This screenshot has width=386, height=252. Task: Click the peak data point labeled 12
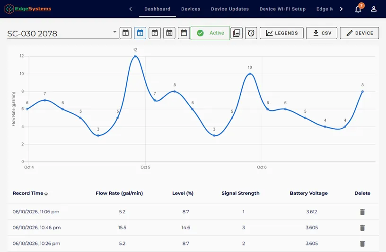click(135, 56)
